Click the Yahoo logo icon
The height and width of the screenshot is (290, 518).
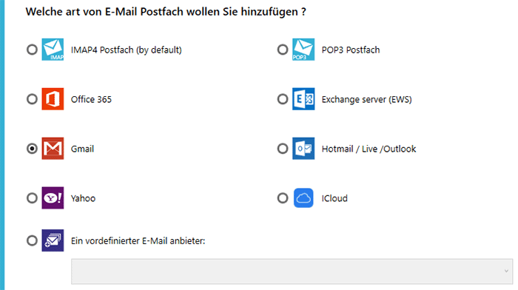pyautogui.click(x=53, y=198)
